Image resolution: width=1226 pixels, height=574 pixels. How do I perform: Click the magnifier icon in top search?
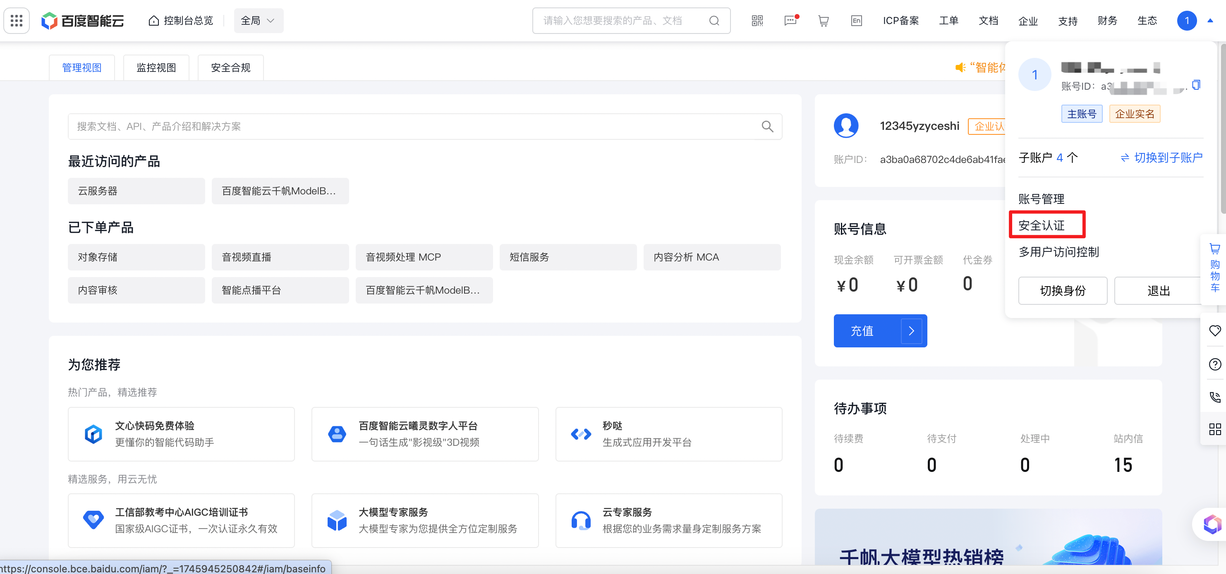coord(714,20)
